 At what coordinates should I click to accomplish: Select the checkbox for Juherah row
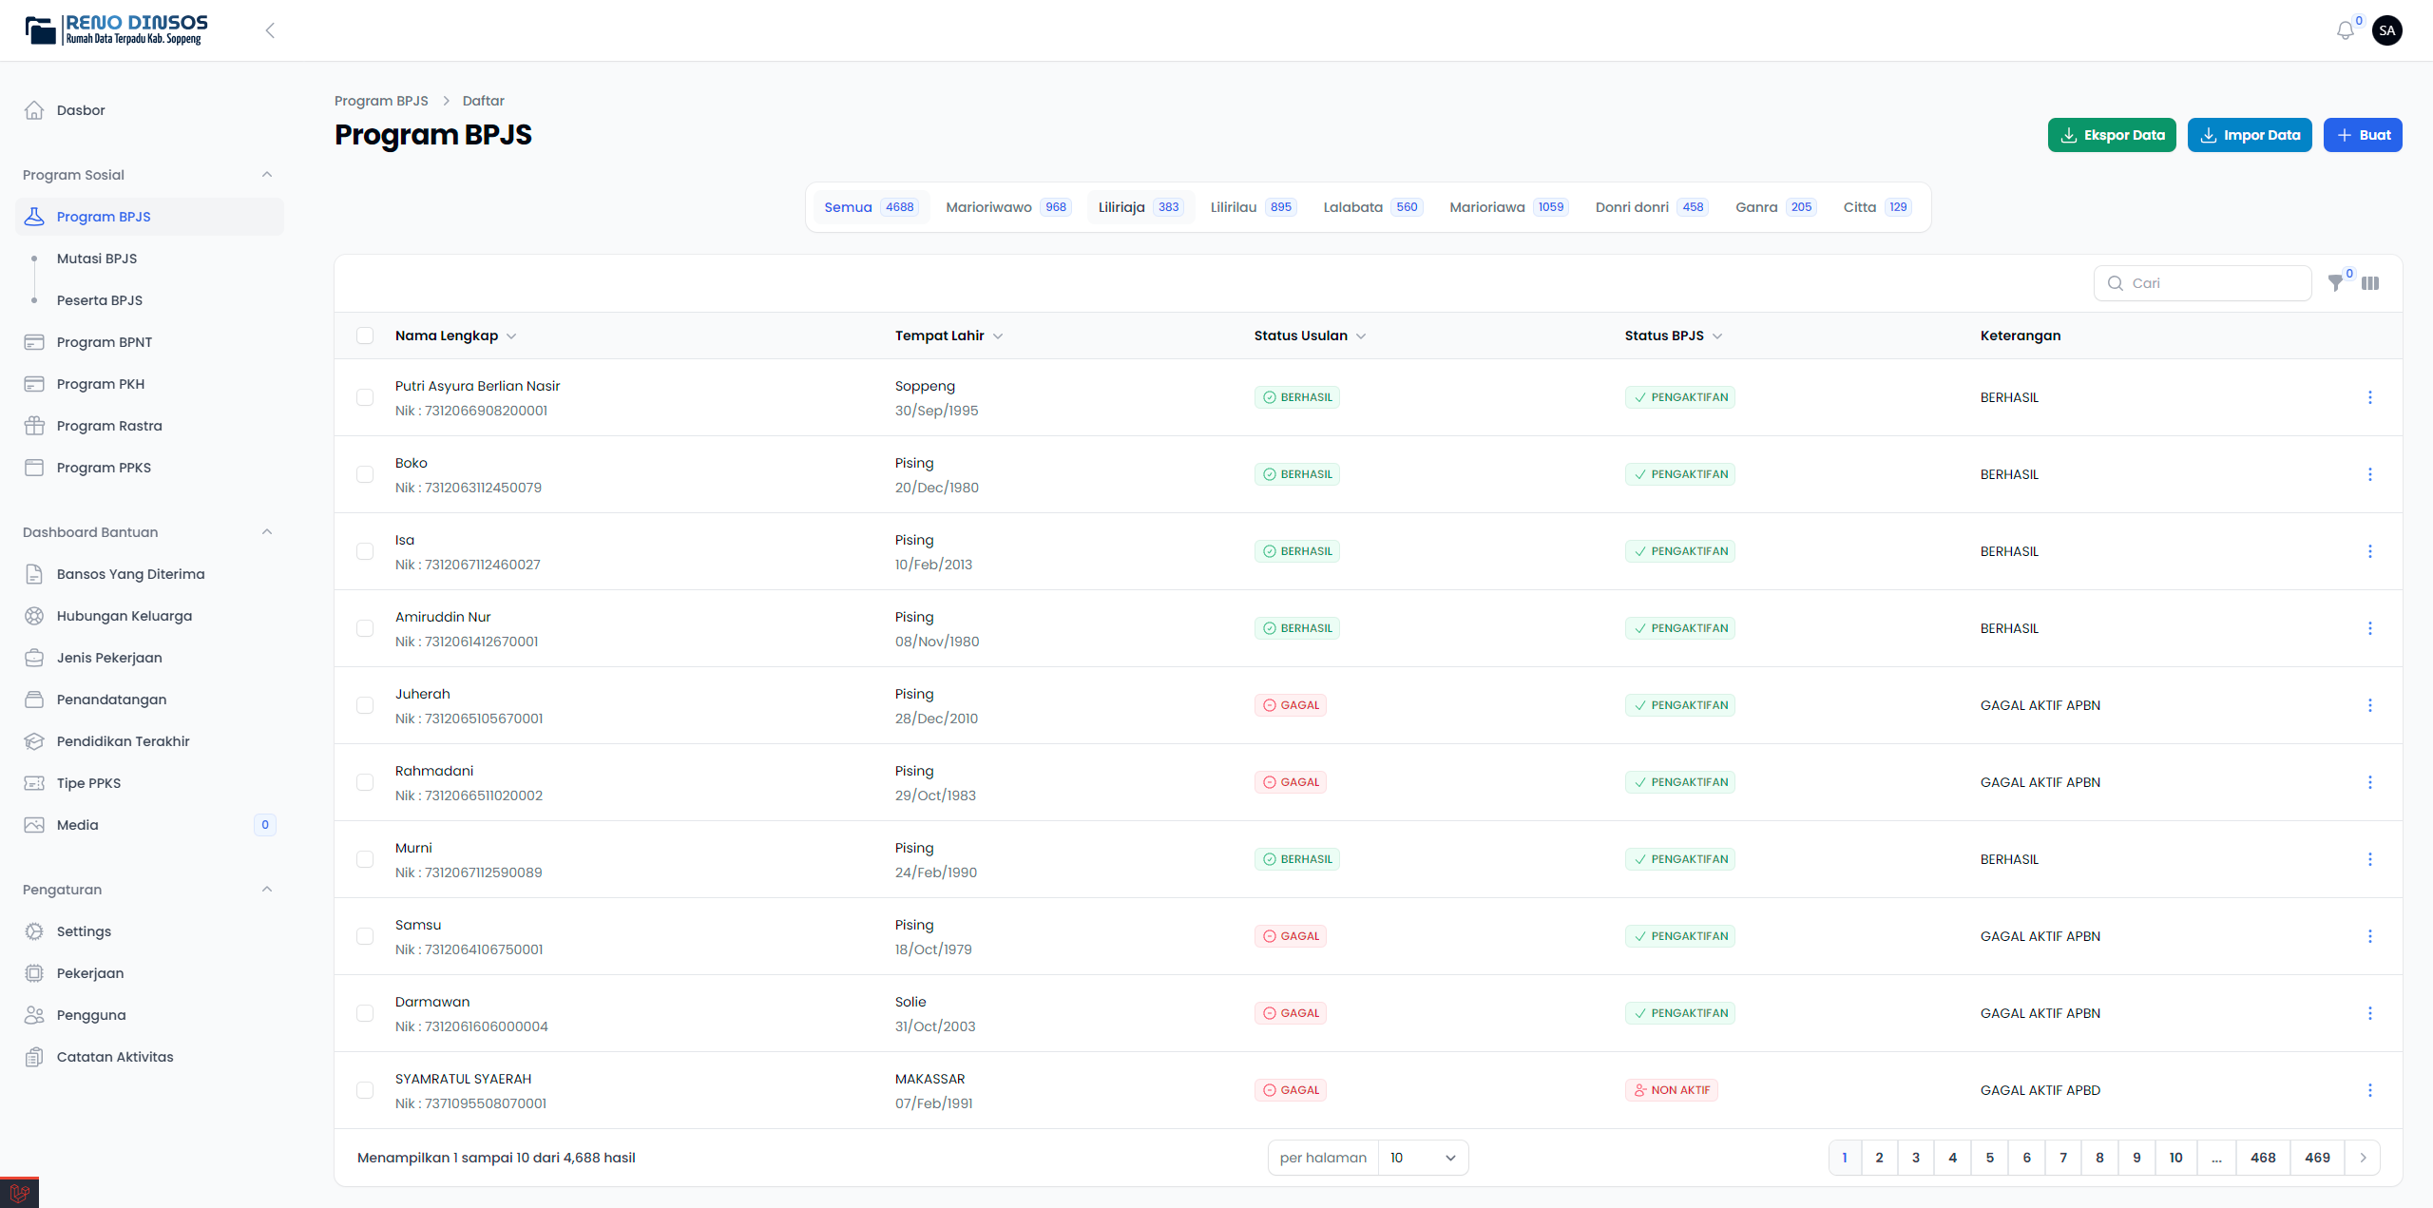365,705
